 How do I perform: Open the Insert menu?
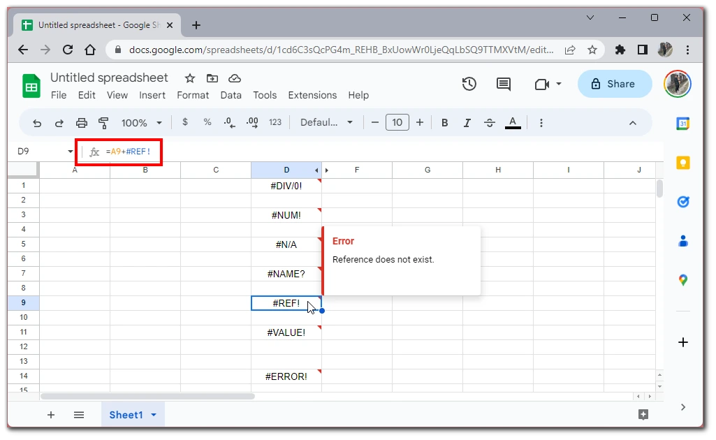152,95
